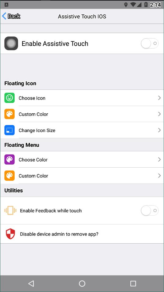Open Custom Color under Floating Menu

coord(82,176)
